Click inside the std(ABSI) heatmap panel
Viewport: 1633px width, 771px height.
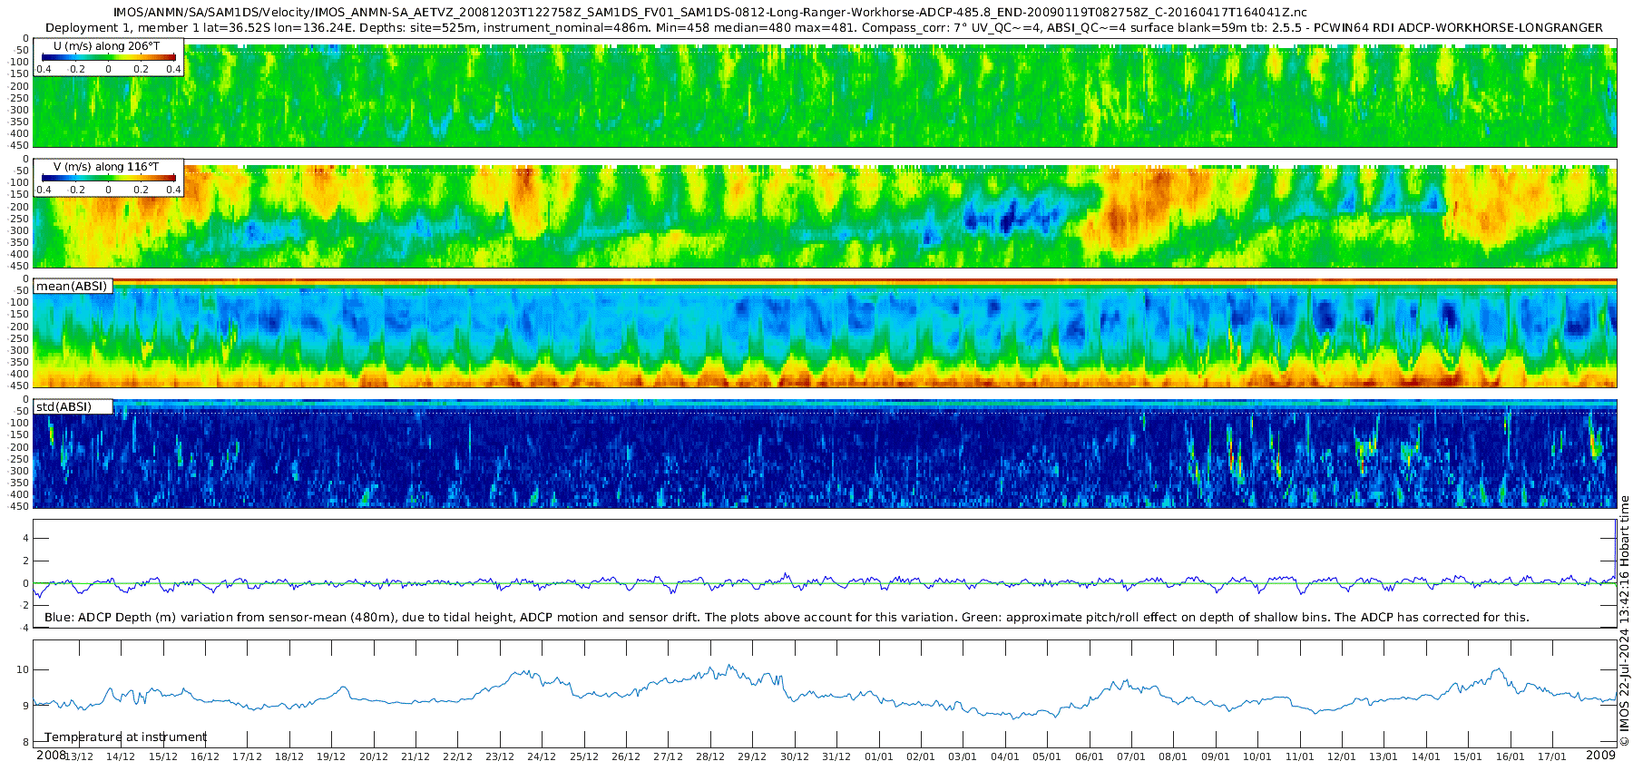click(x=825, y=454)
